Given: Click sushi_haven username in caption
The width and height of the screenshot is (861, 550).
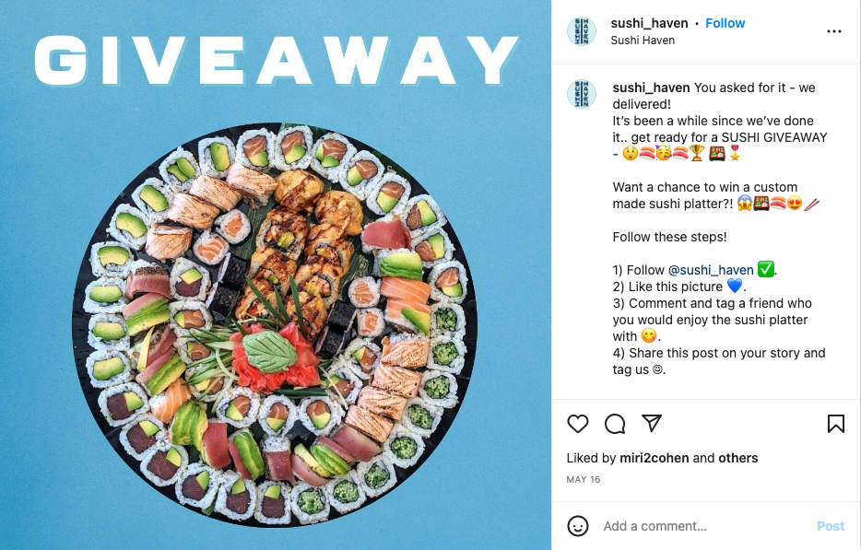Looking at the screenshot, I should pos(651,88).
